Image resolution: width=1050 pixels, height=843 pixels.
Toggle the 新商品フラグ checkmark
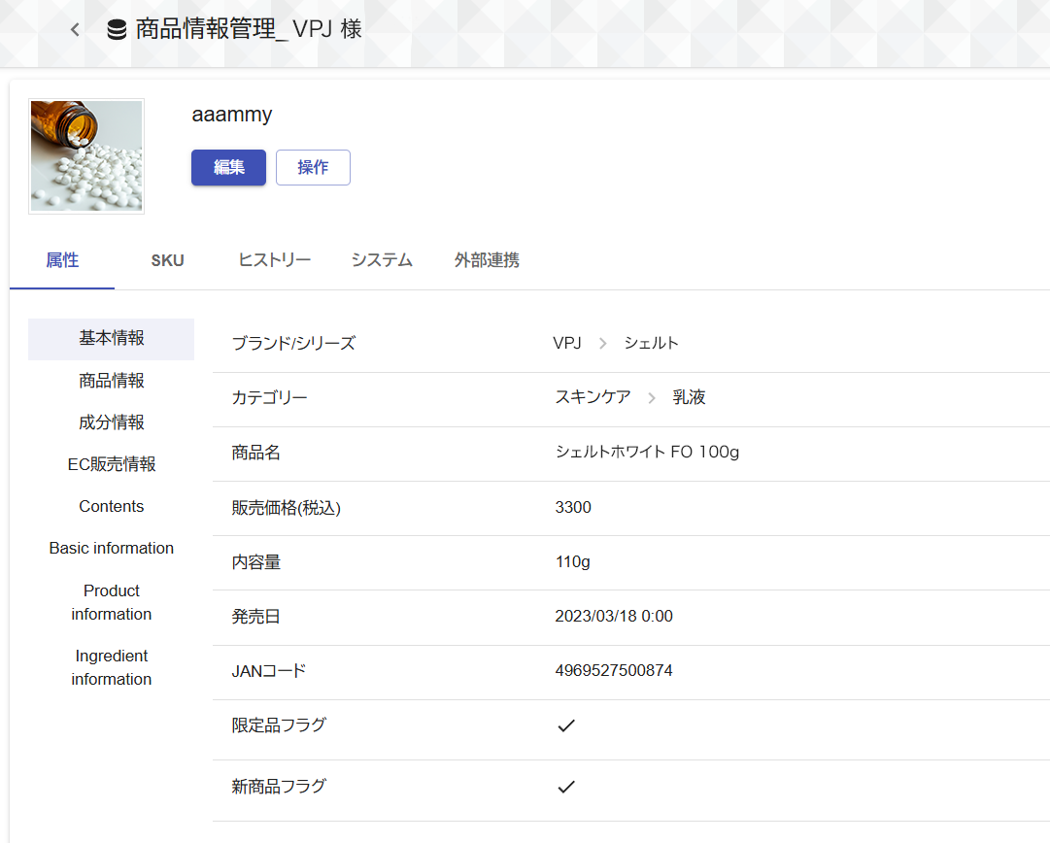coord(566,785)
